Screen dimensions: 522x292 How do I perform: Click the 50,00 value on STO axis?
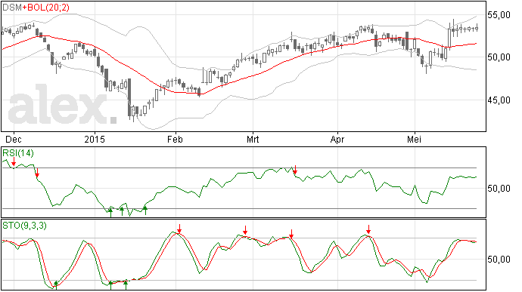499,259
